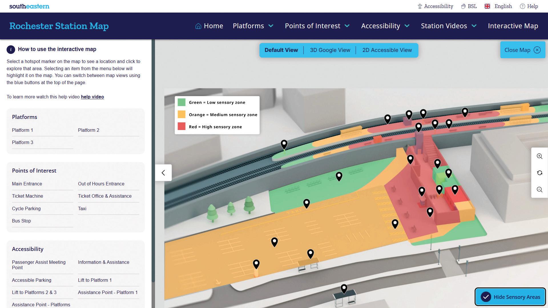Screen dimensions: 548x308
Task: Click the map reset rotation icon
Action: click(539, 173)
